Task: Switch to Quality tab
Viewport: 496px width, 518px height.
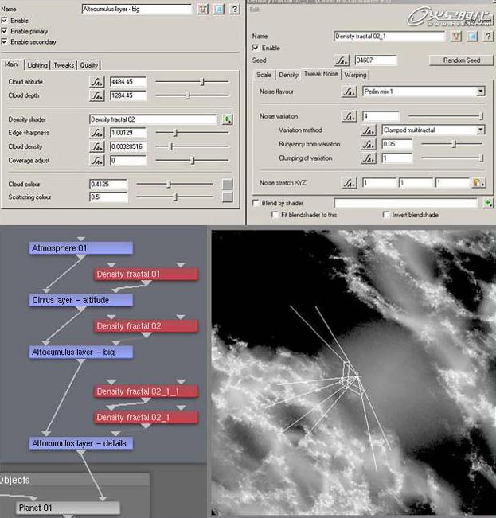Action: click(89, 65)
